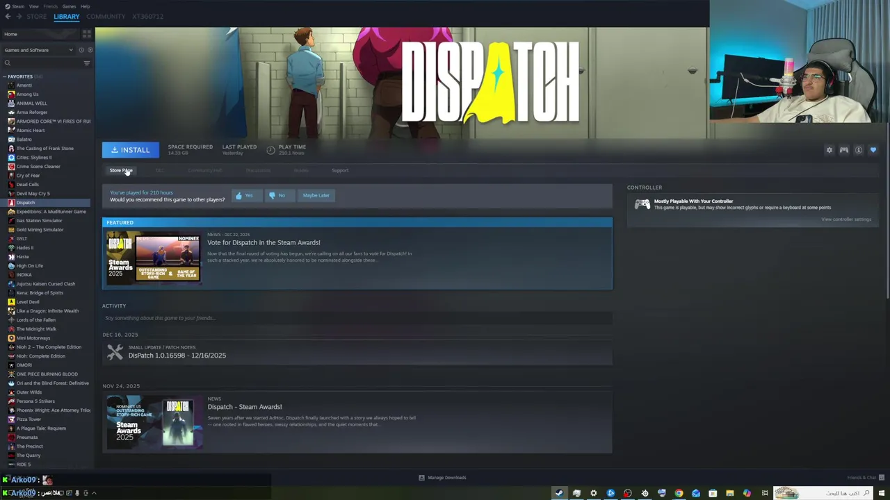Click the blue INSTALL button
This screenshot has width=890, height=500.
point(130,150)
